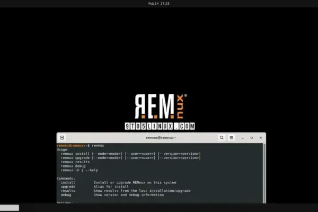Open the terminal hamburger menu

(x=232, y=138)
